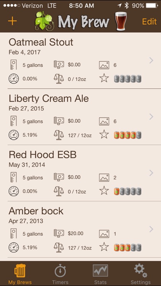Image resolution: width=161 pixels, height=286 pixels.
Task: Open the Timers tab
Action: (x=60, y=274)
